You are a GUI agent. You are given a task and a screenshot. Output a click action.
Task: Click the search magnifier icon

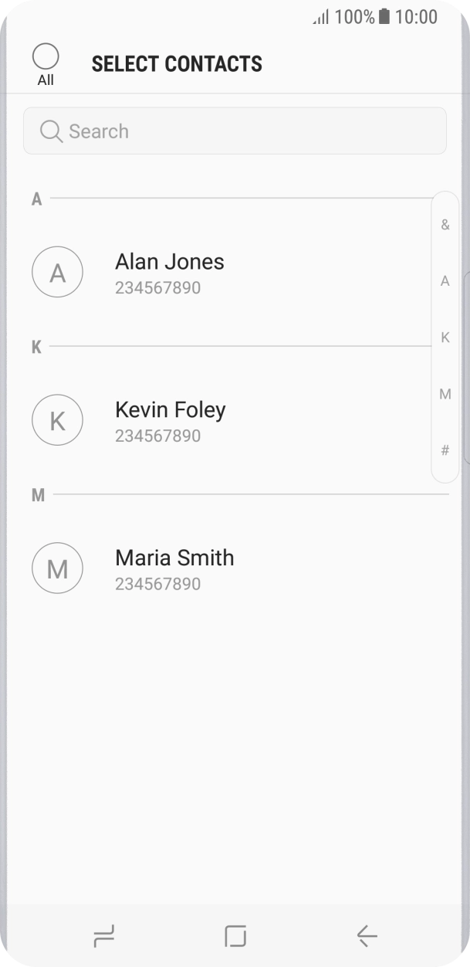[51, 131]
